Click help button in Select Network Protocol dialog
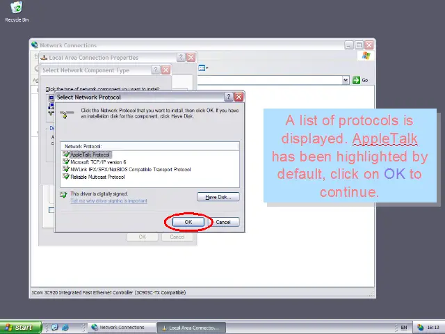 tap(229, 97)
